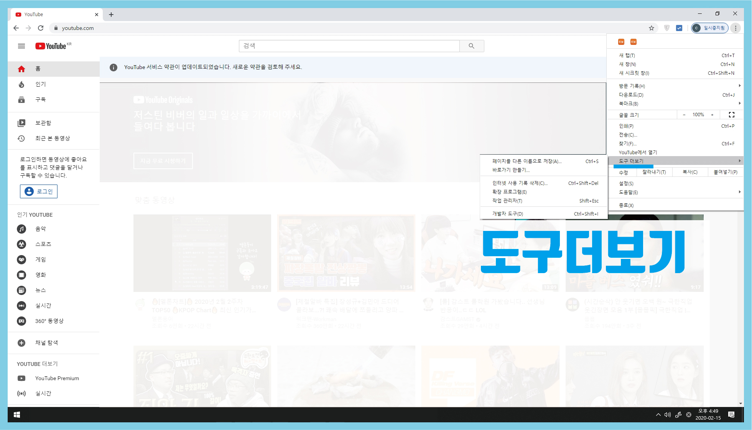Expand the 방문 기록 (history) submenu arrow
Viewport: 752px width, 430px height.
pyautogui.click(x=739, y=86)
